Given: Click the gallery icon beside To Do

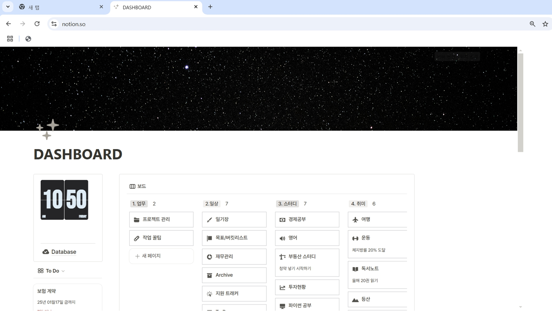Looking at the screenshot, I should coord(40,271).
